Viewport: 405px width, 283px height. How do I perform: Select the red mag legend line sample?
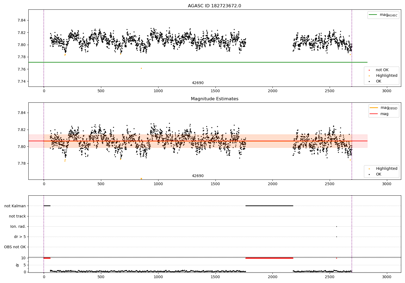point(374,114)
